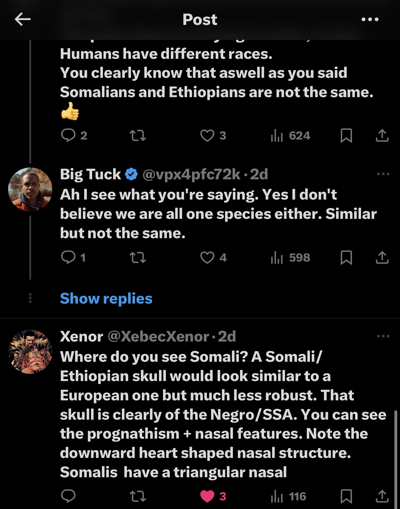This screenshot has width=400, height=509.
Task: Bookmark Xenor's post
Action: click(x=346, y=496)
